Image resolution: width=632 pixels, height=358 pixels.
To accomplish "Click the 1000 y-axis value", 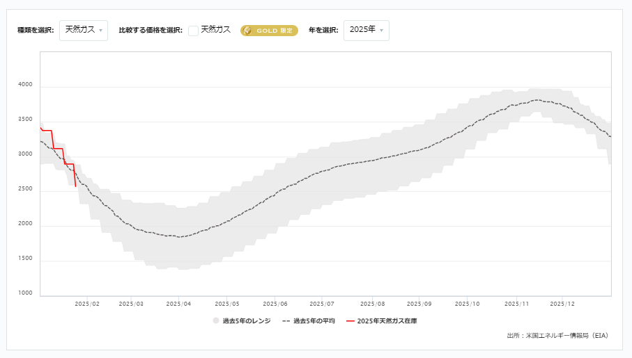I will point(25,293).
